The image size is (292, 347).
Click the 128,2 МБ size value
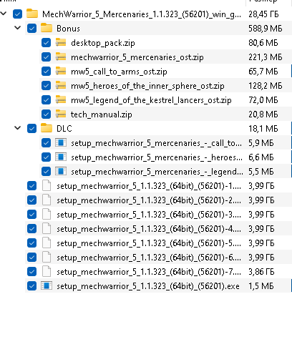tap(266, 86)
